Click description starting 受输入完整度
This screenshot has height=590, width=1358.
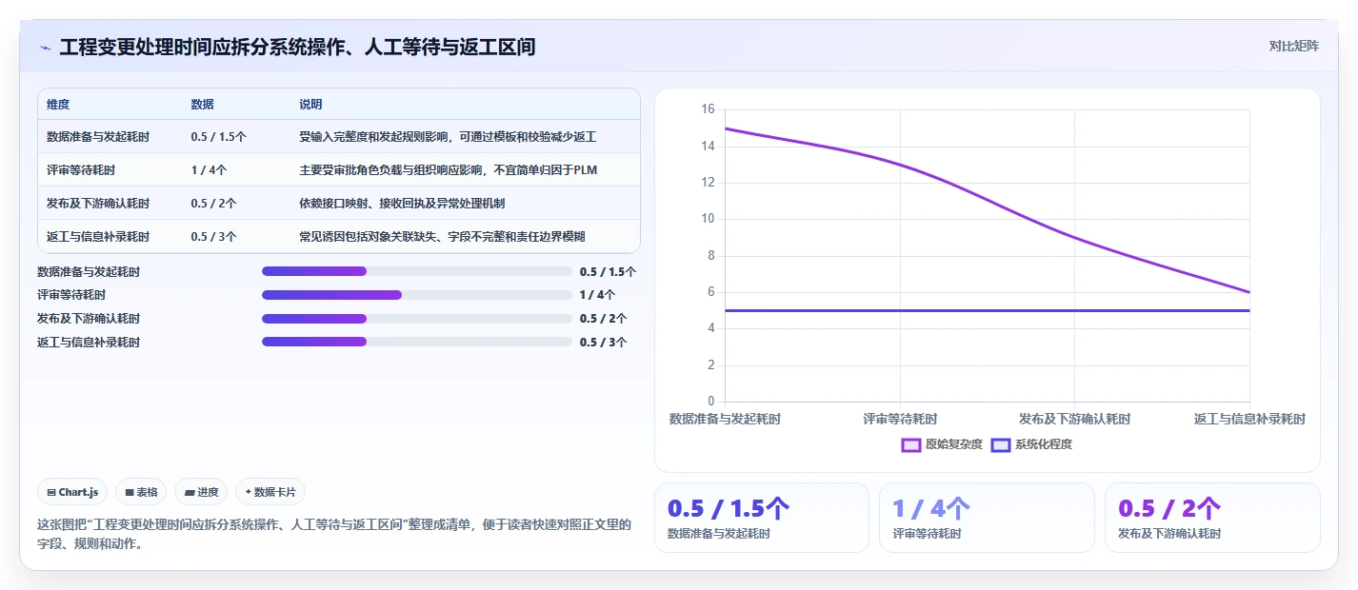click(x=448, y=136)
